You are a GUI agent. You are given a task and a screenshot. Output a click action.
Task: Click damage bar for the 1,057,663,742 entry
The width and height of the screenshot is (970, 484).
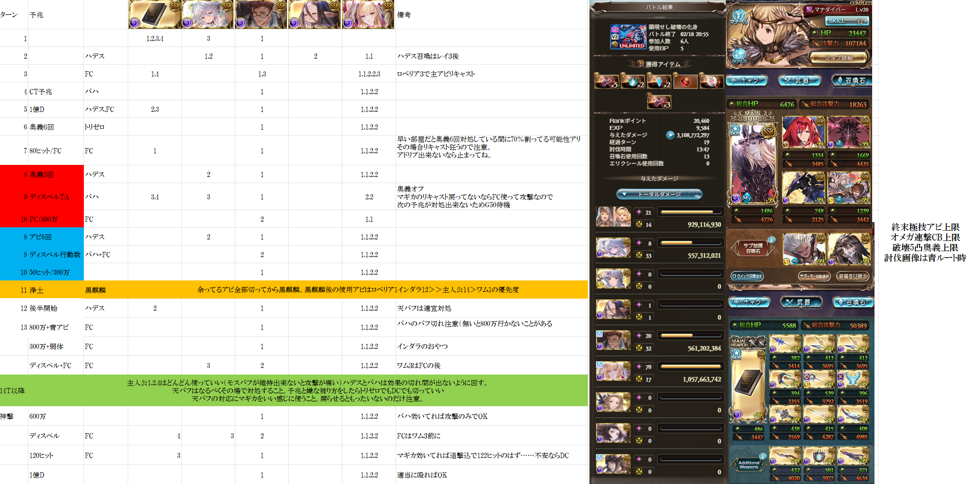click(691, 367)
